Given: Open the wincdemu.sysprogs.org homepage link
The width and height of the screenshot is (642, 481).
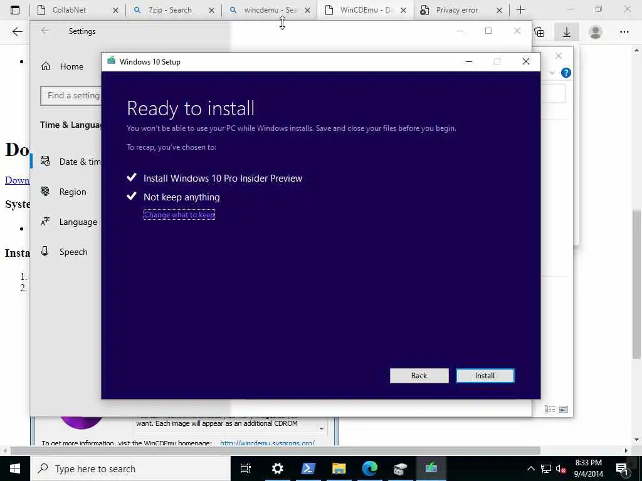Looking at the screenshot, I should tap(267, 443).
